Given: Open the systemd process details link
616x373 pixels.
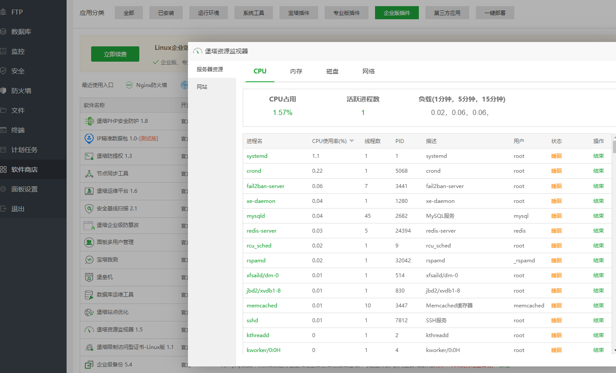Looking at the screenshot, I should pyautogui.click(x=256, y=156).
